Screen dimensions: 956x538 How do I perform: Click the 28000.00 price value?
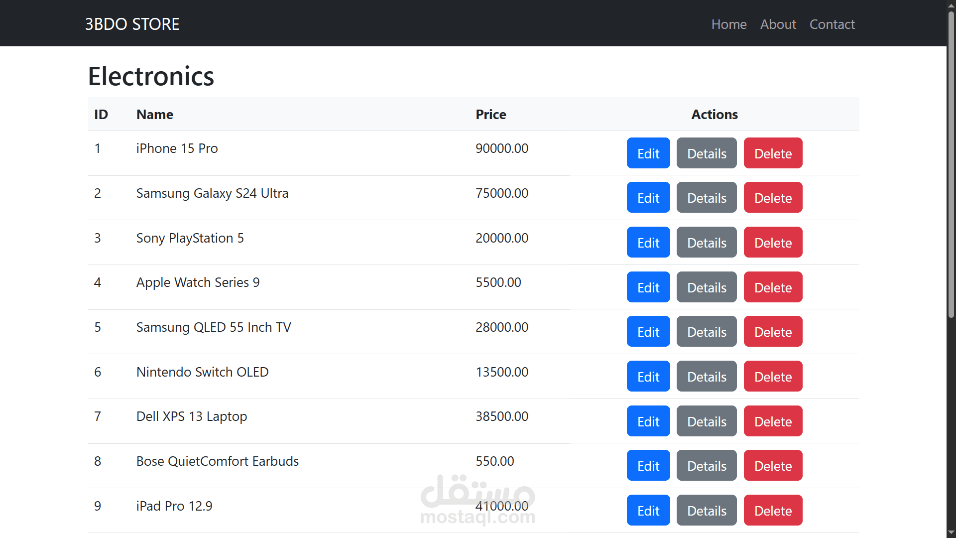click(x=502, y=327)
